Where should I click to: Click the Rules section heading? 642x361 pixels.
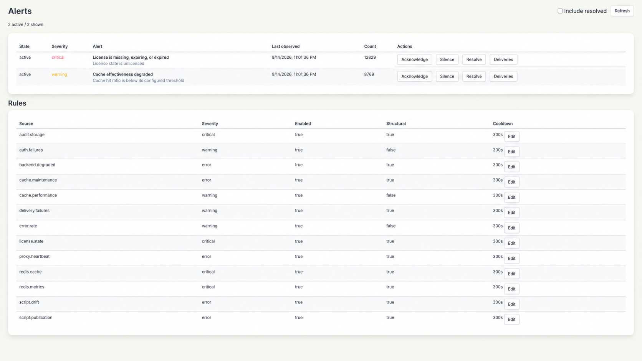pyautogui.click(x=17, y=103)
